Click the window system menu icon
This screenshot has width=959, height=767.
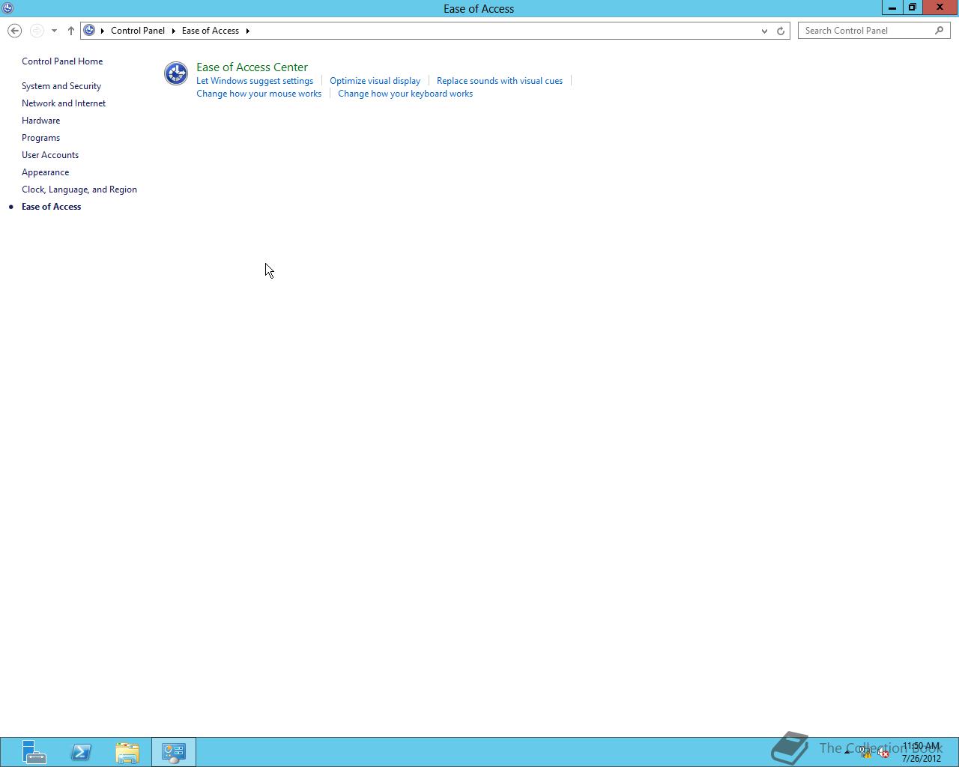7,8
